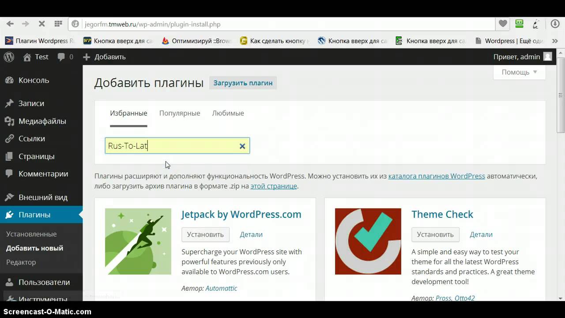The height and width of the screenshot is (318, 565).
Task: Click the browser downloads arrow icon
Action: pyautogui.click(x=555, y=24)
